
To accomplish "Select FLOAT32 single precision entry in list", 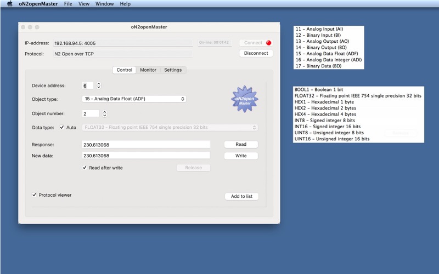I will (x=358, y=95).
